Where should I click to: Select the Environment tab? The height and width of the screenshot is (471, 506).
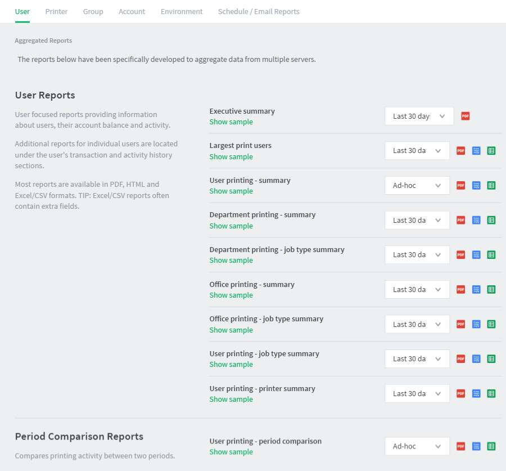pyautogui.click(x=182, y=12)
